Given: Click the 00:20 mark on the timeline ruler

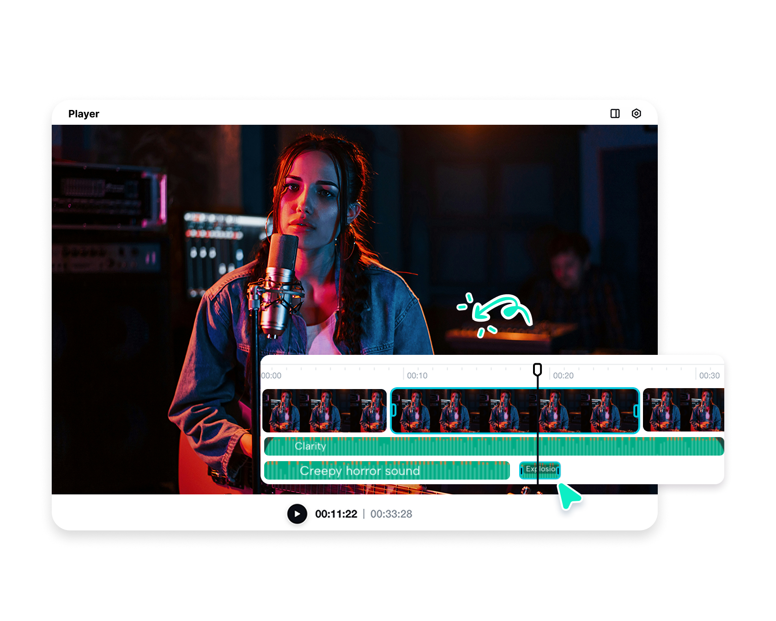Looking at the screenshot, I should [564, 375].
